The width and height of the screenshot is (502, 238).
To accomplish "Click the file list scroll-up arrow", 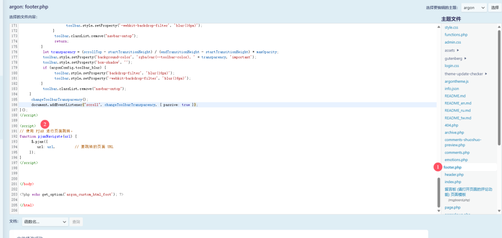I will (499, 27).
